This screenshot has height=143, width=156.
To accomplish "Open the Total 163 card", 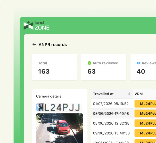I will tap(54, 67).
